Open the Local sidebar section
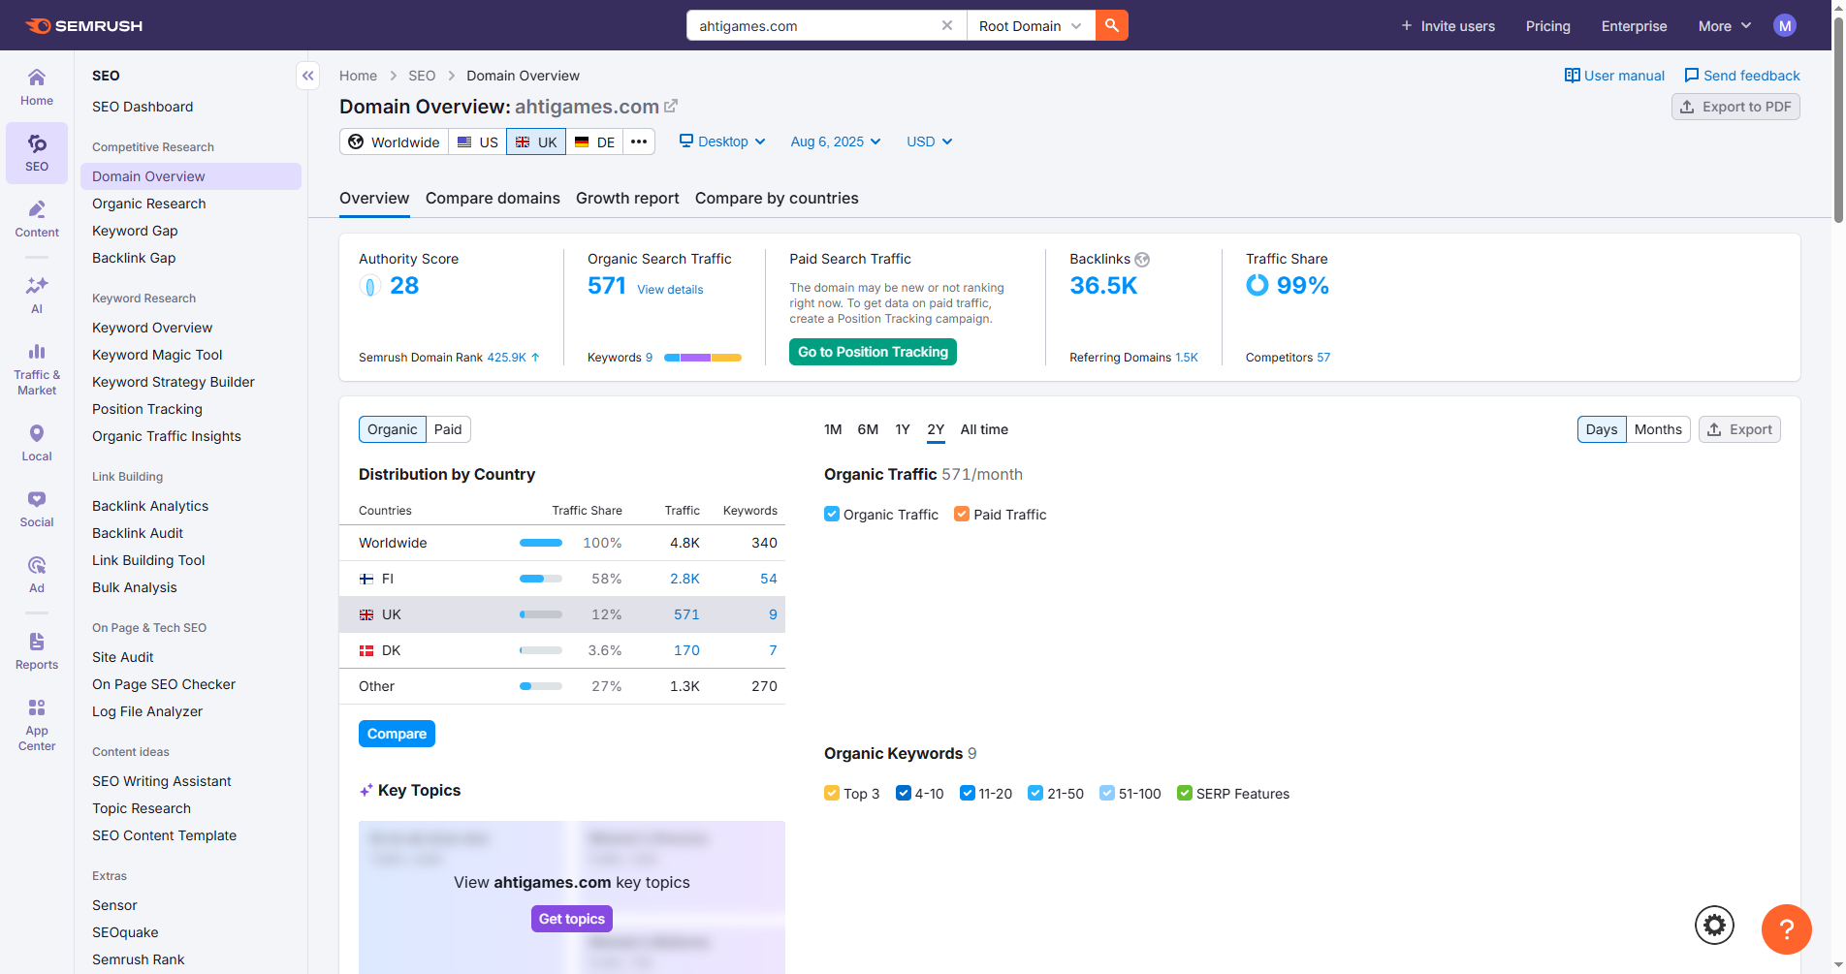The height and width of the screenshot is (974, 1846). click(x=37, y=443)
